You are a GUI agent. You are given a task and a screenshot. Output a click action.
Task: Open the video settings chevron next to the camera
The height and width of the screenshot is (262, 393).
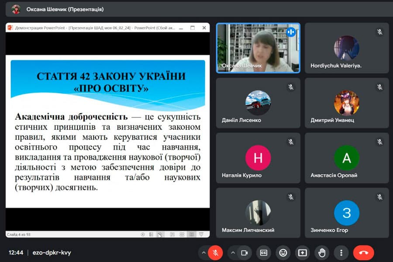(232, 252)
